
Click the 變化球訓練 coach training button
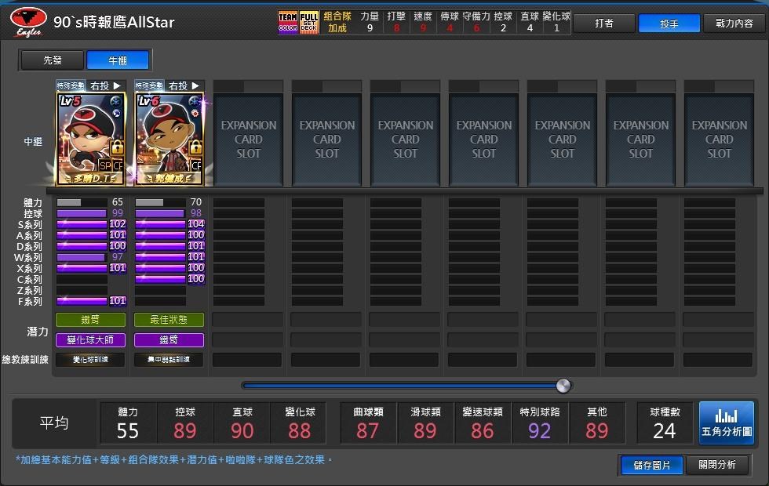point(90,360)
